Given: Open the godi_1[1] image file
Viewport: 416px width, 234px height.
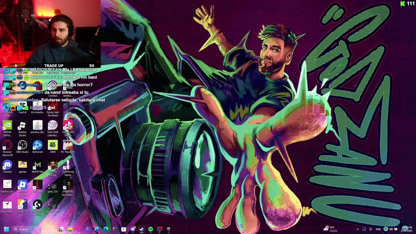Looking at the screenshot, I should 53,187.
